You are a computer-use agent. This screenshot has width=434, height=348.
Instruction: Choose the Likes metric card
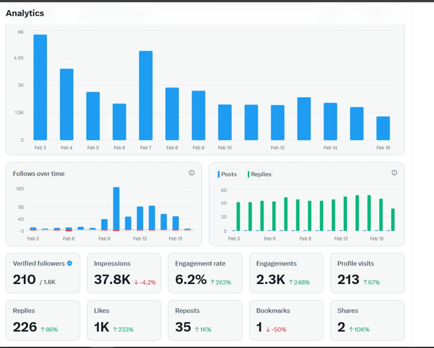click(x=124, y=320)
